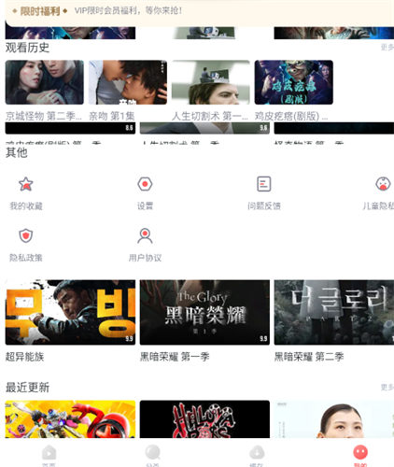Open 黑暗荣耀 第二季 poster
Viewport: 394px width, 467px height.
334,312
